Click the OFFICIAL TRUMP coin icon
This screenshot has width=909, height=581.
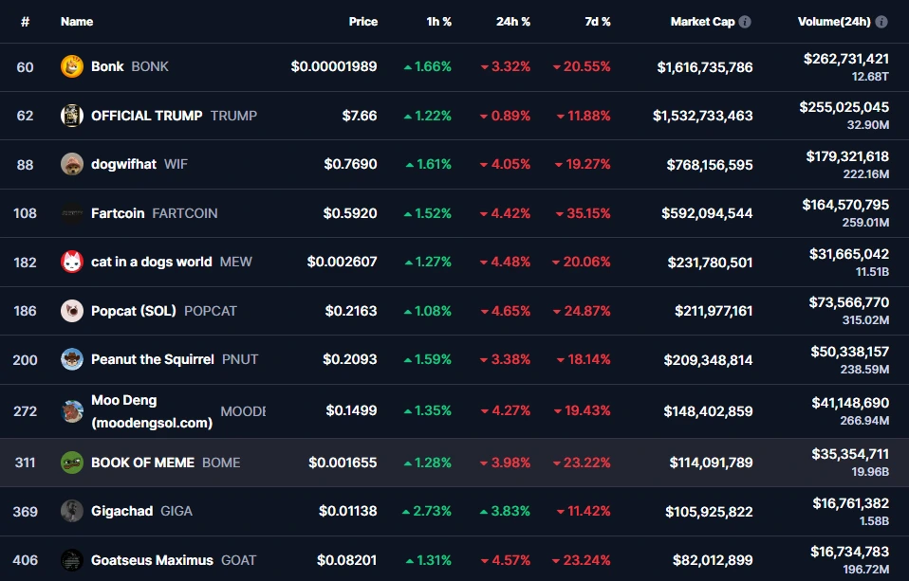coord(72,116)
